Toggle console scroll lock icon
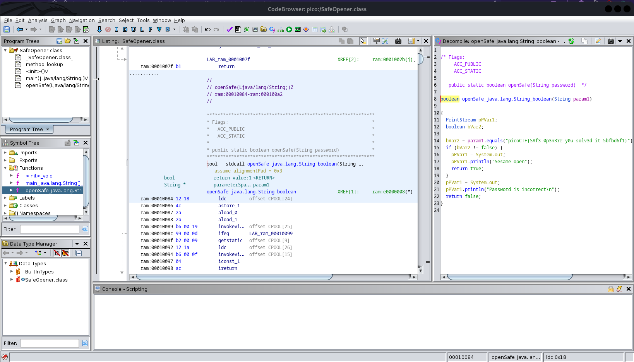The width and height of the screenshot is (634, 362). click(x=611, y=289)
